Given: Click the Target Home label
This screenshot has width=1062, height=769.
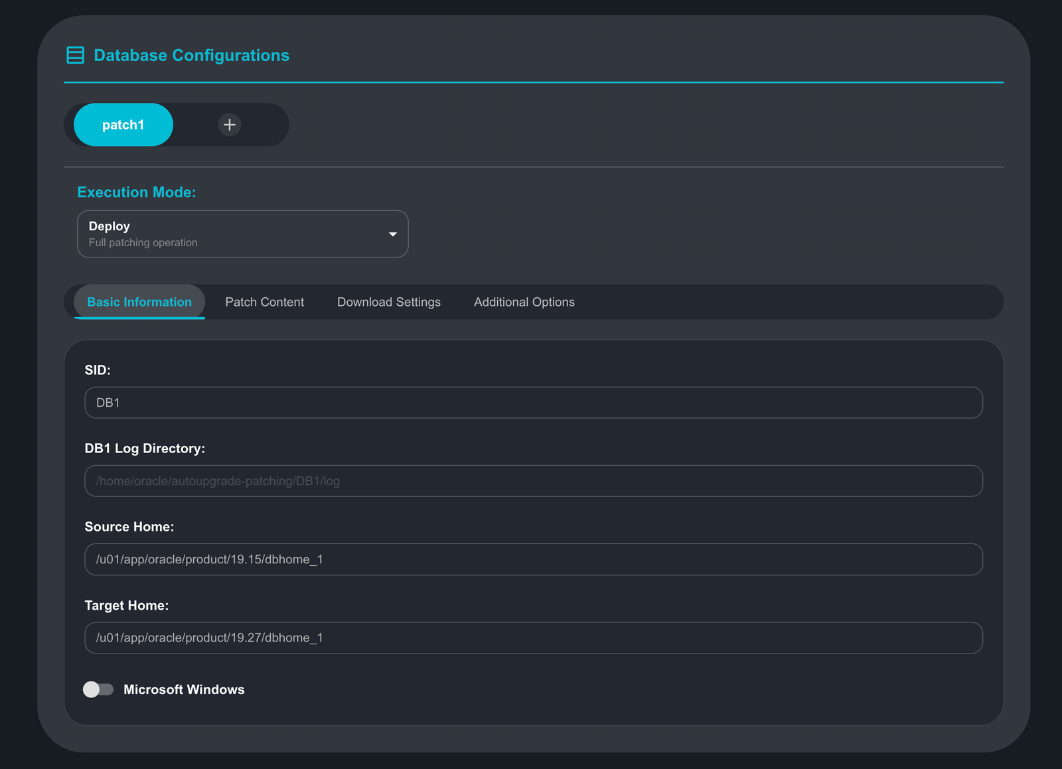Looking at the screenshot, I should point(127,605).
